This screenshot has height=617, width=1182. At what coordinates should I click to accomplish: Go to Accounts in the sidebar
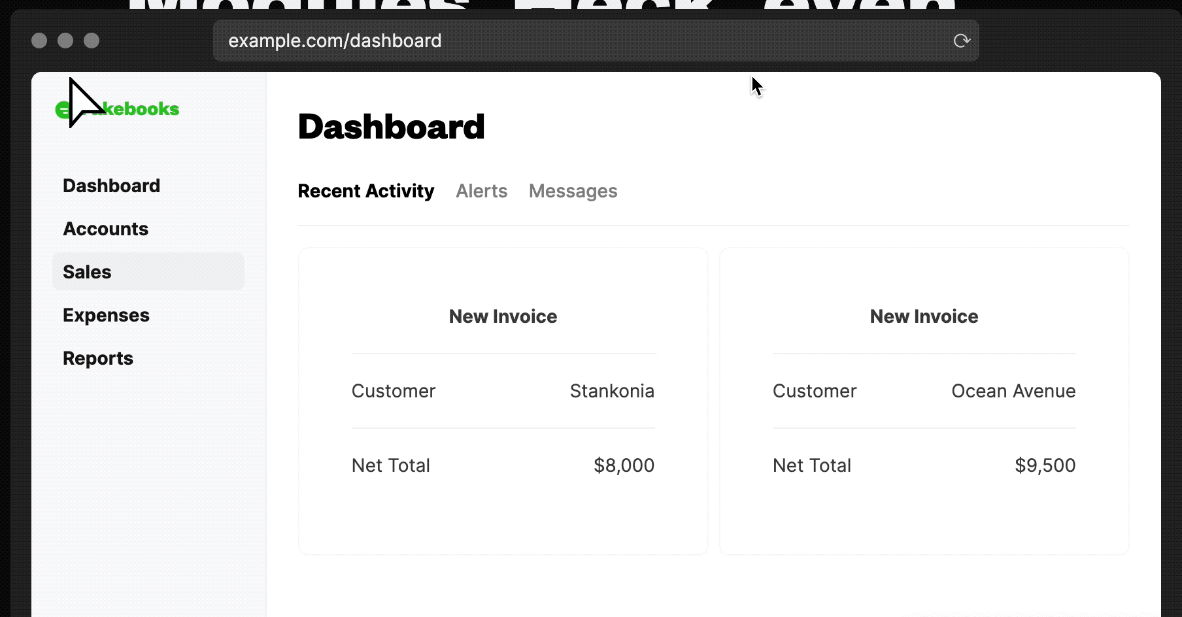point(106,229)
